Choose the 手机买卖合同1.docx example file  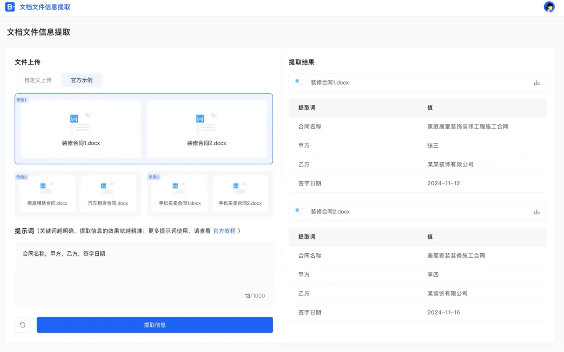(180, 193)
